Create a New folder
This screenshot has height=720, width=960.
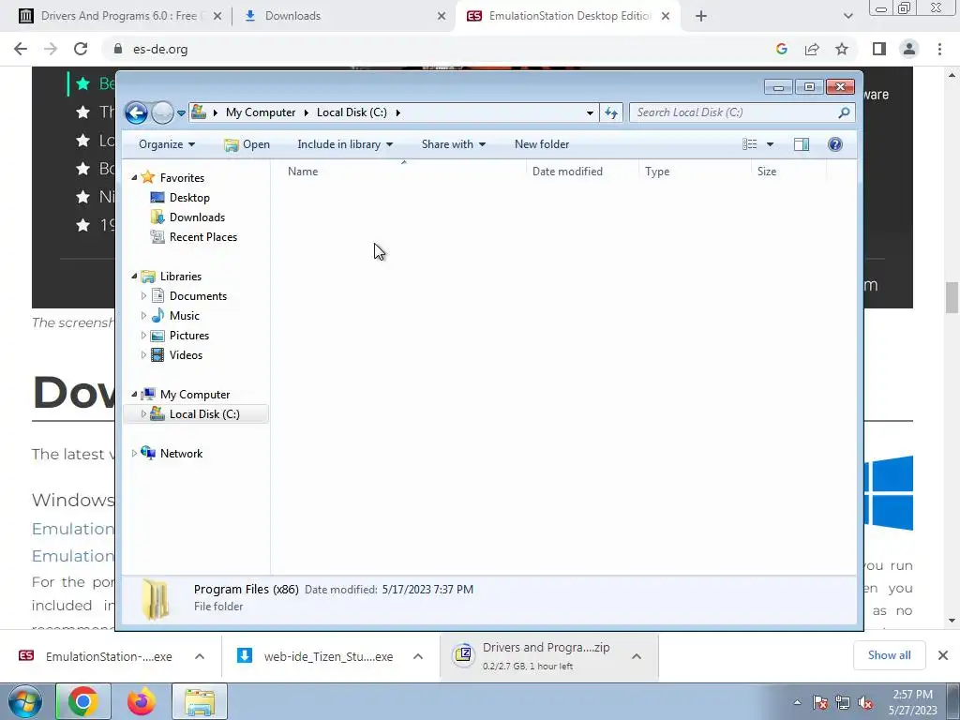click(542, 144)
